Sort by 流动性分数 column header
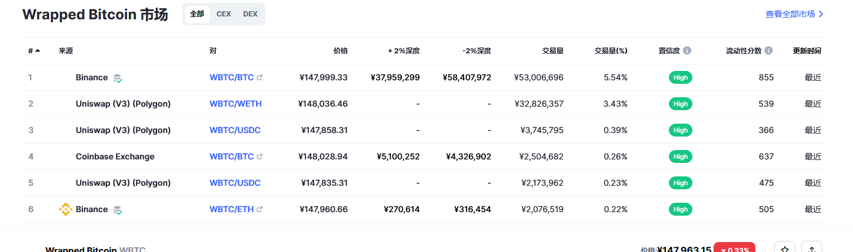The image size is (853, 252). tap(744, 51)
